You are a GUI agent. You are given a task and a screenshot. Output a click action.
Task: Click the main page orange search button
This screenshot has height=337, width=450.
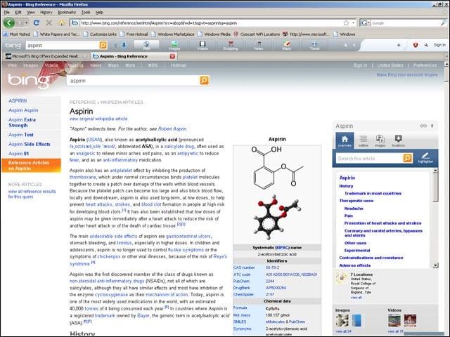tap(205, 81)
